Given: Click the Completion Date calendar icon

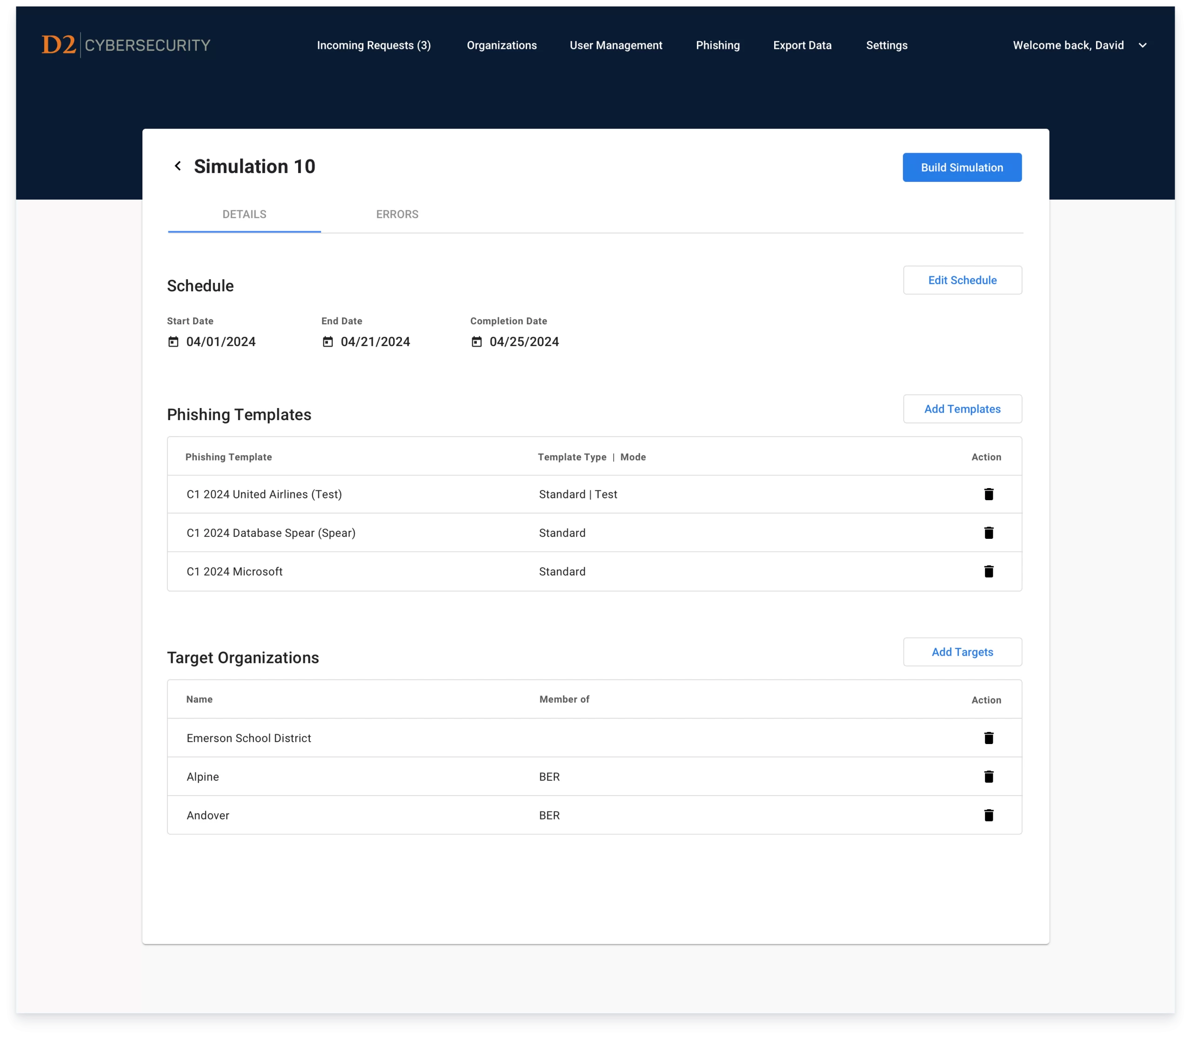Looking at the screenshot, I should pos(476,342).
